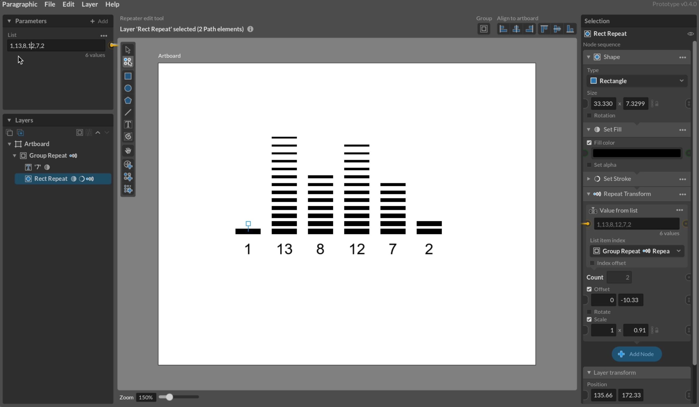Screen dimensions: 699x407
Task: Enable Set Stroke checkbox
Action: (597, 178)
